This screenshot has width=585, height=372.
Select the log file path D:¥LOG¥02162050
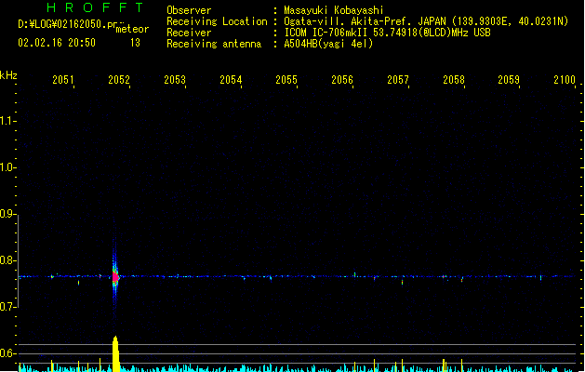(67, 24)
